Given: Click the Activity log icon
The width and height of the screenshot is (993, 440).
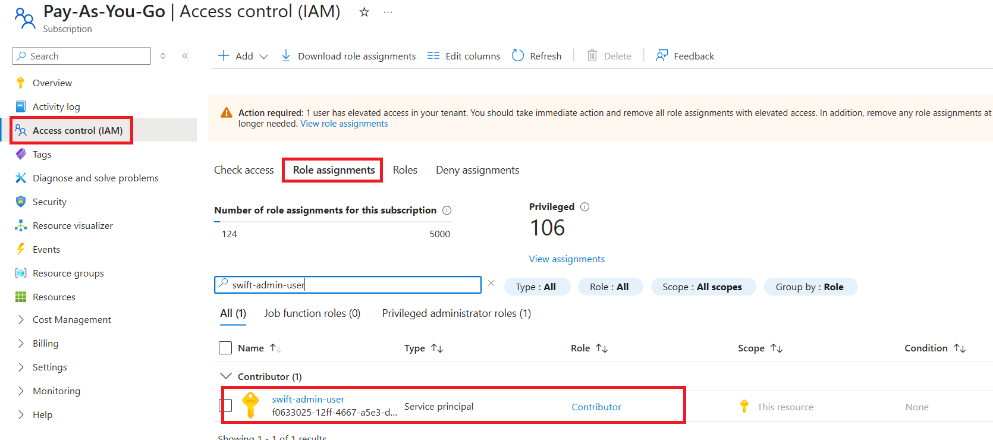Looking at the screenshot, I should click(21, 106).
